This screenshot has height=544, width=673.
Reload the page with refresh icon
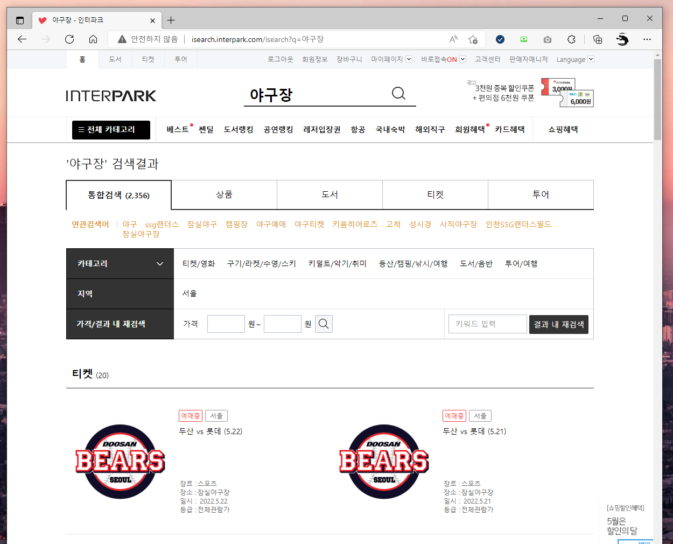click(x=69, y=39)
